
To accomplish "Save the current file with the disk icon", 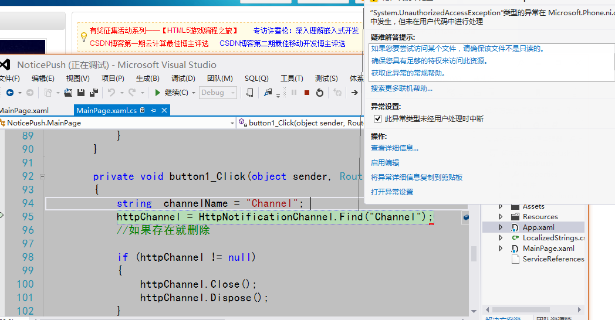I will (81, 93).
